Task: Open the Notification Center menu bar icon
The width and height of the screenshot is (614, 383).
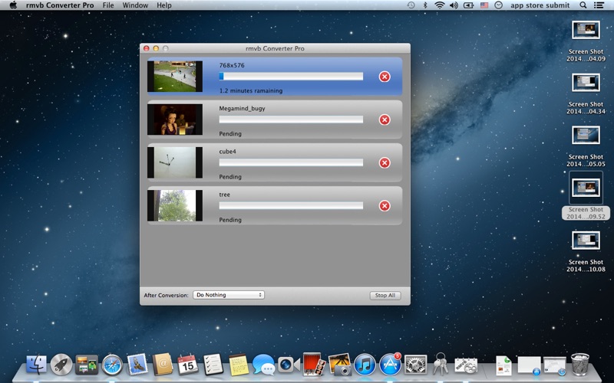Action: point(600,5)
